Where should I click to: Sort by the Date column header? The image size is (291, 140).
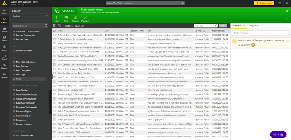click(x=108, y=31)
